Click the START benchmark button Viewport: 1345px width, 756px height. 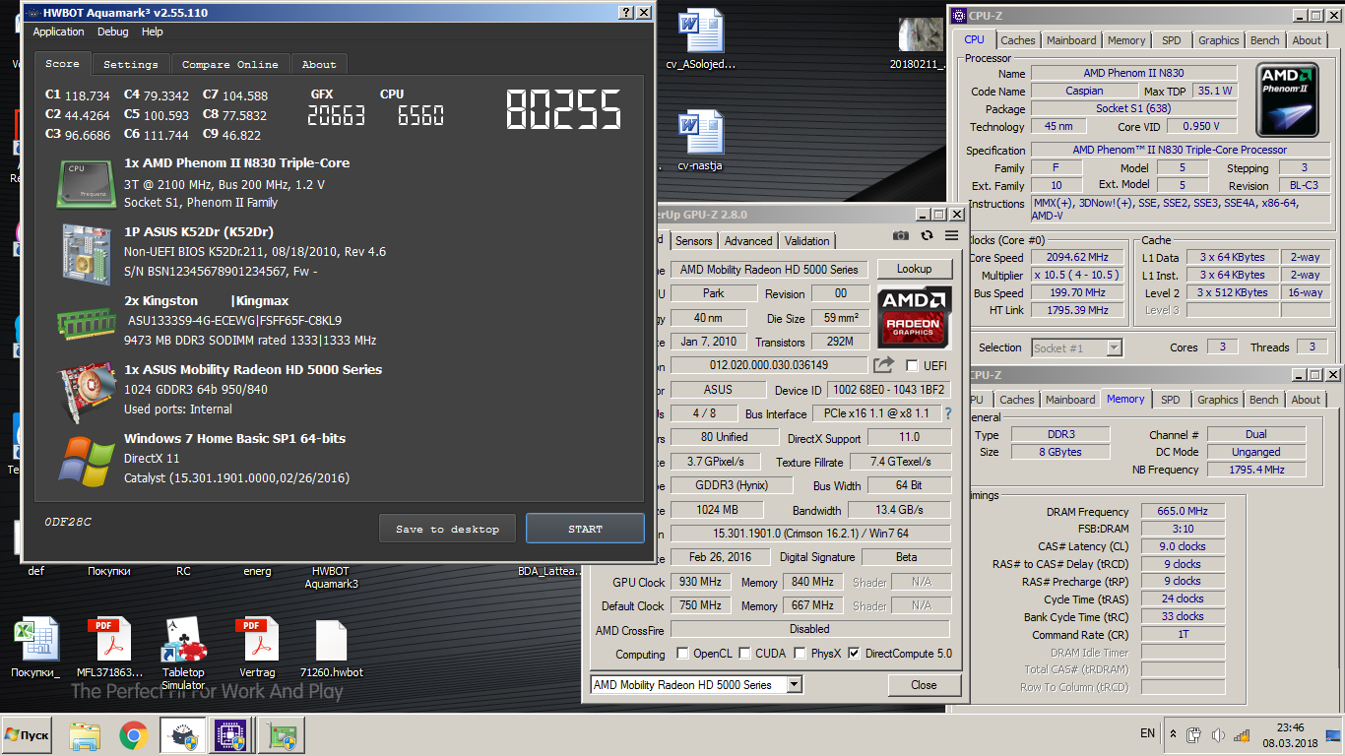pos(585,529)
